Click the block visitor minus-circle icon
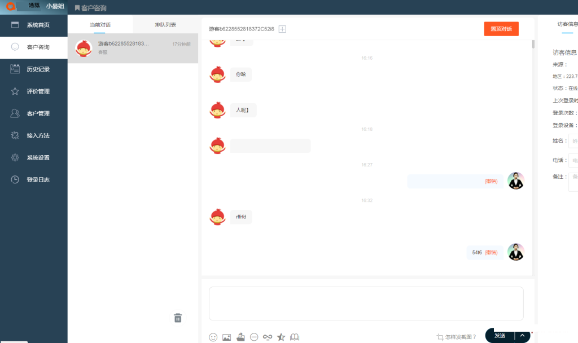The height and width of the screenshot is (343, 578). click(x=254, y=337)
